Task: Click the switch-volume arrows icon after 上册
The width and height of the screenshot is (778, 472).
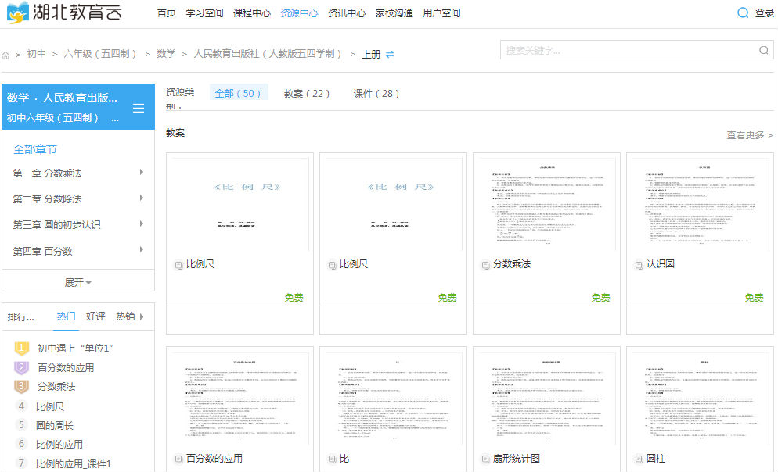Action: [x=390, y=54]
